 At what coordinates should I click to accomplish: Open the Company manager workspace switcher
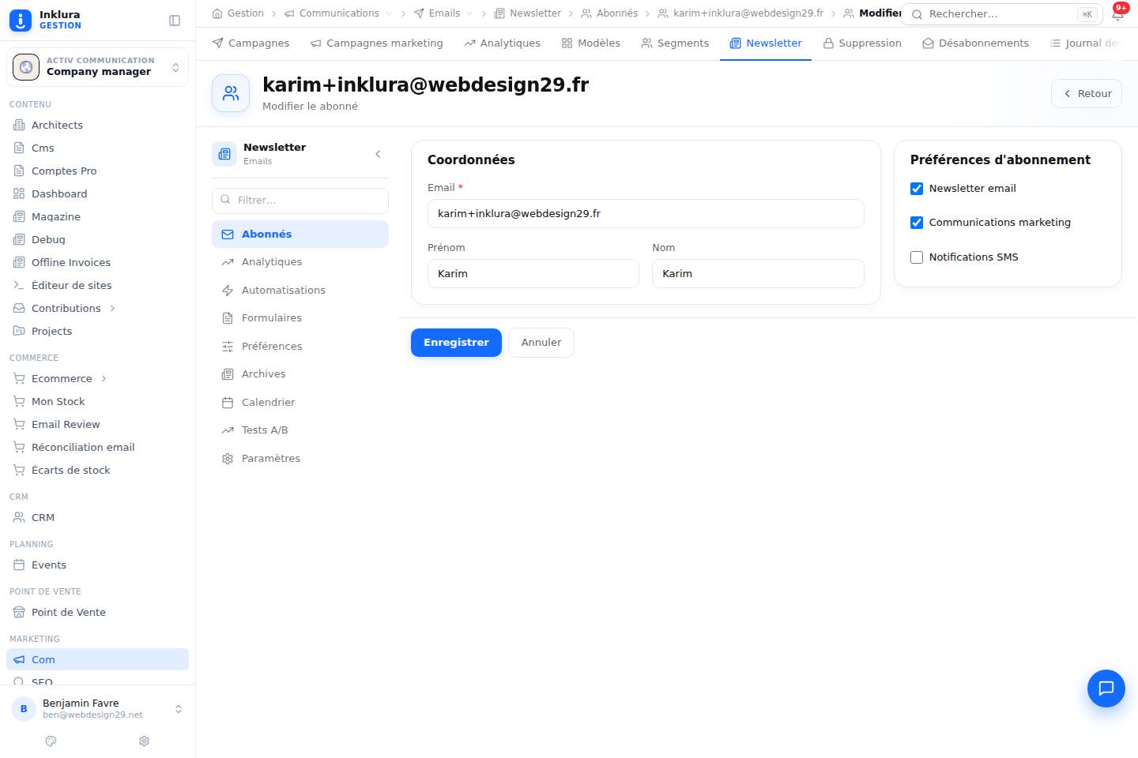[x=97, y=67]
